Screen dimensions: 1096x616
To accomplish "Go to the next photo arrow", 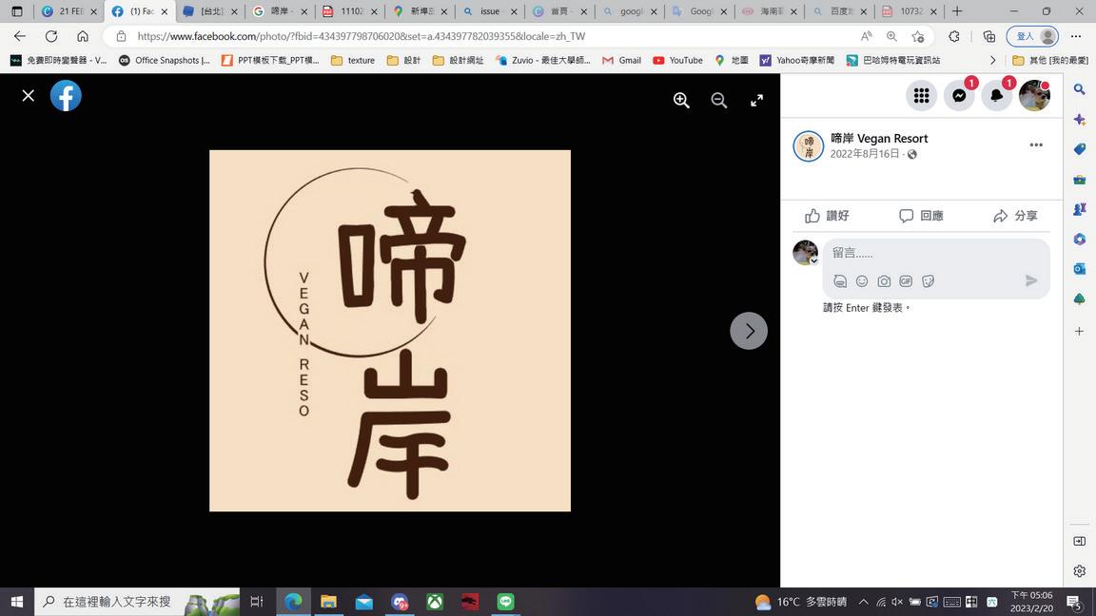I will tap(749, 331).
